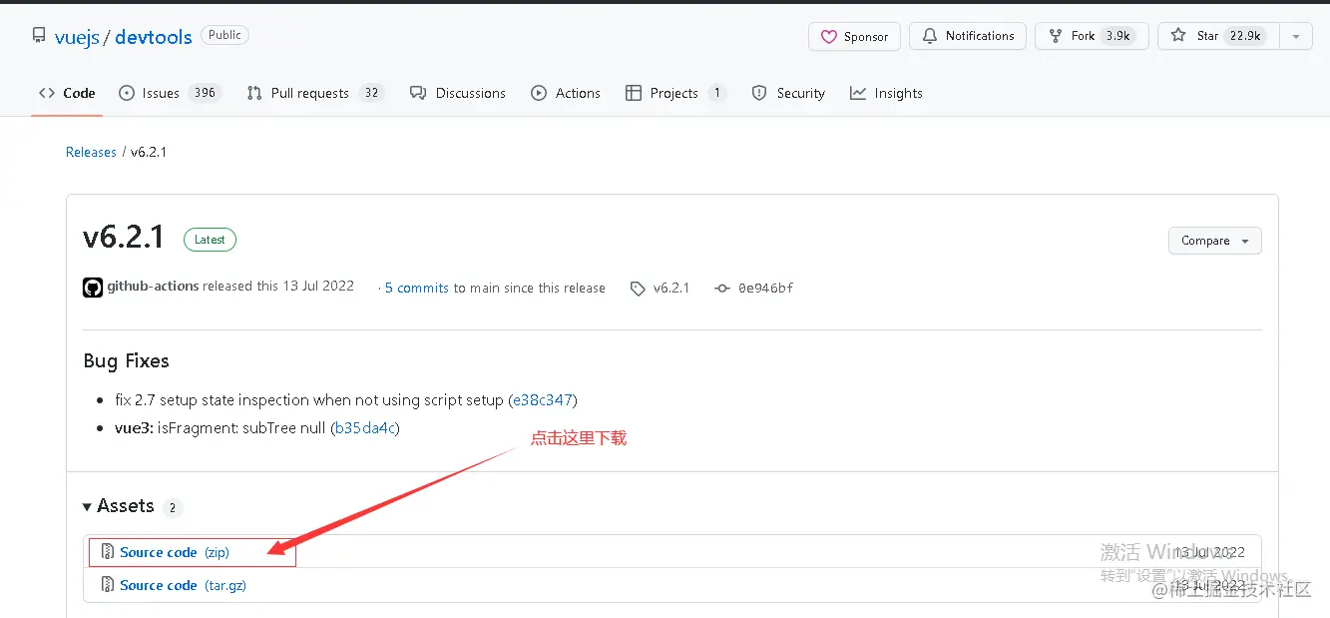The height and width of the screenshot is (618, 1330).
Task: Click the code brackets icon
Action: point(47,93)
